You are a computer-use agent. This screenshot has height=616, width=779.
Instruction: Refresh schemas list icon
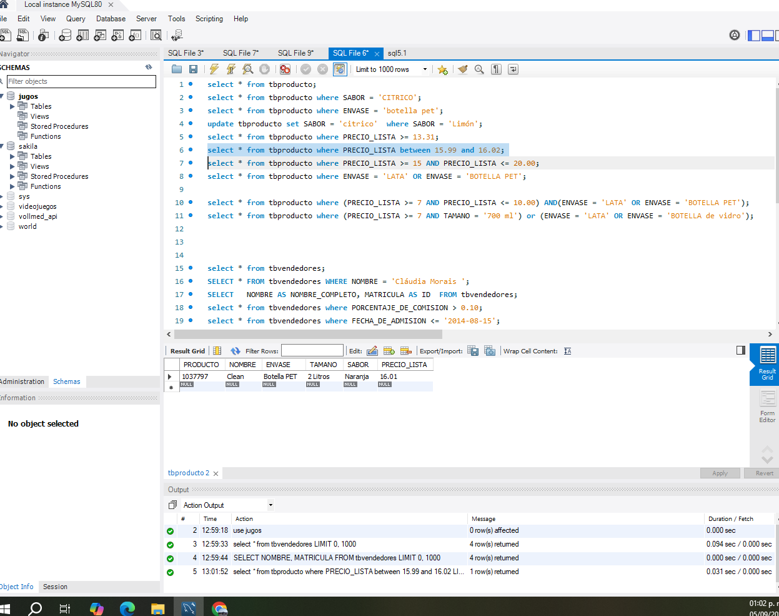[x=149, y=67]
